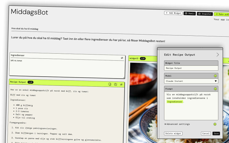This screenshot has width=229, height=143.
Task: Show info about the Model setting
Action: click(215, 76)
